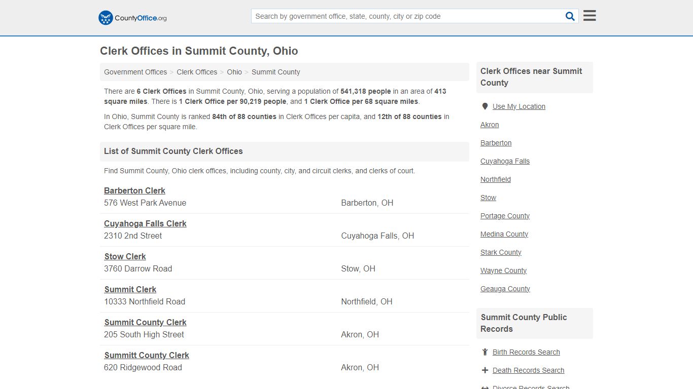This screenshot has width=693, height=389.
Task: Go to Clerk Offices breadcrumb
Action: (x=197, y=72)
